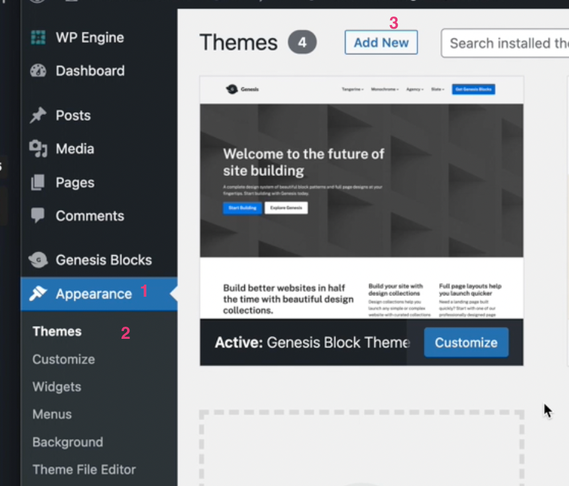
Task: Click the Add New theme button
Action: coord(381,43)
